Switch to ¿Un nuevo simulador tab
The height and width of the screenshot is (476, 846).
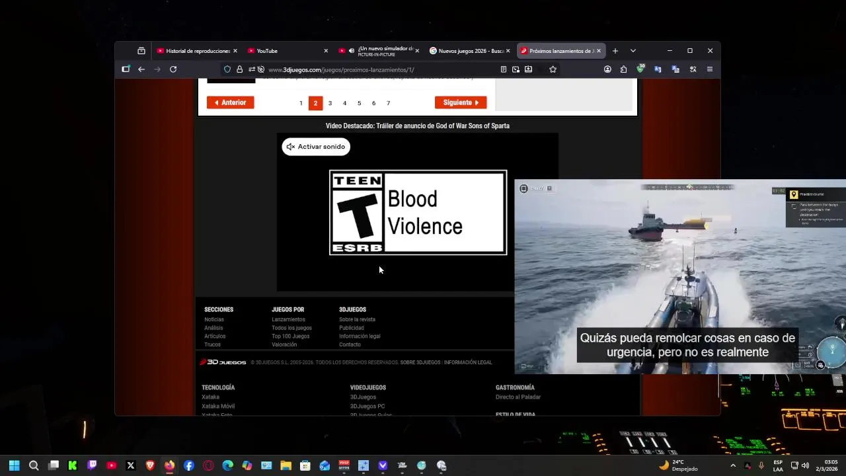coord(379,51)
